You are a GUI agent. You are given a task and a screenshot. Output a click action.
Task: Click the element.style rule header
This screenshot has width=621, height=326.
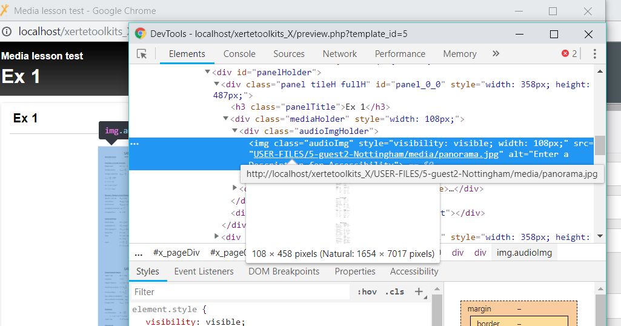pos(169,310)
